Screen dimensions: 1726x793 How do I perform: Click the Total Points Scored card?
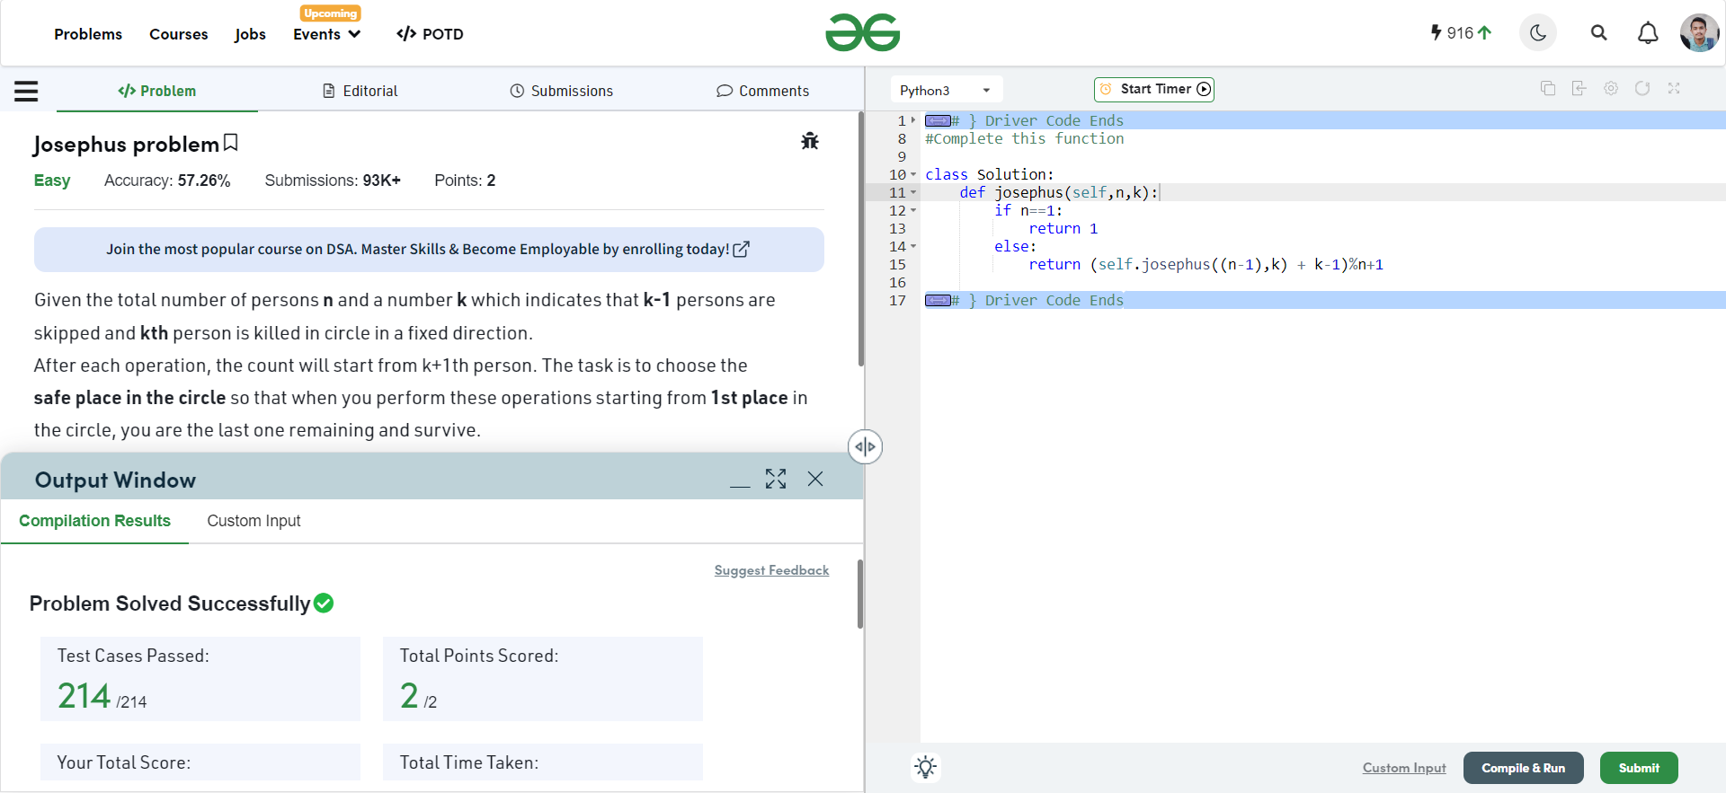pyautogui.click(x=543, y=679)
